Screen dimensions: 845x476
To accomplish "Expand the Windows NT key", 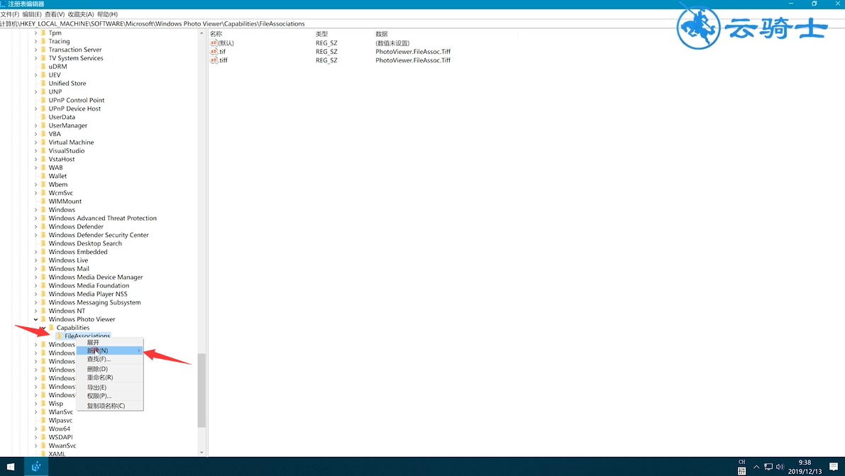I will tap(36, 311).
